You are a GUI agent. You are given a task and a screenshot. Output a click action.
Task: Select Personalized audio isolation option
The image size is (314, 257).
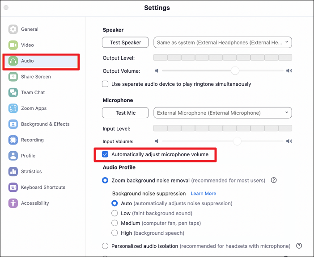[105, 246]
